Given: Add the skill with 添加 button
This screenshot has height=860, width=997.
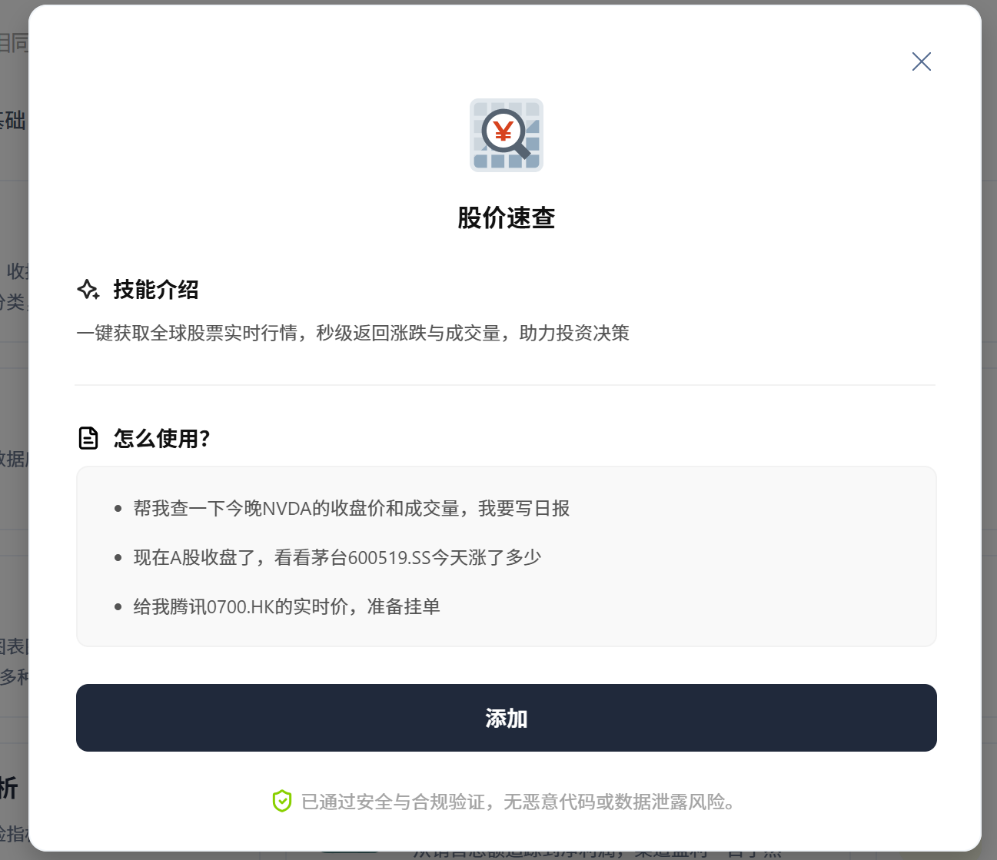Looking at the screenshot, I should coord(507,718).
